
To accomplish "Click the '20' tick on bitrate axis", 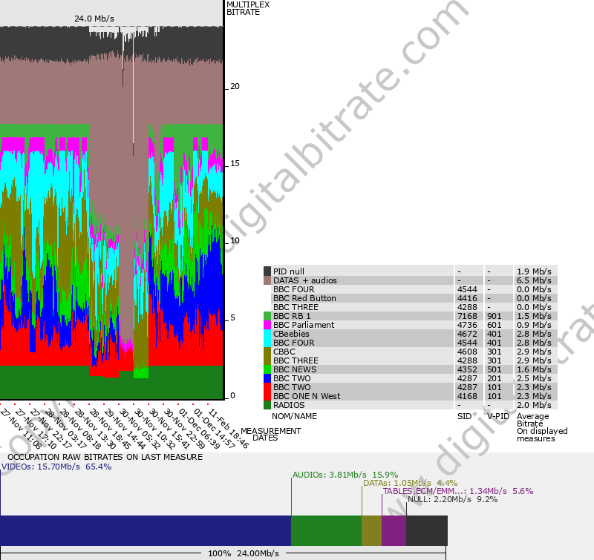I will click(235, 86).
